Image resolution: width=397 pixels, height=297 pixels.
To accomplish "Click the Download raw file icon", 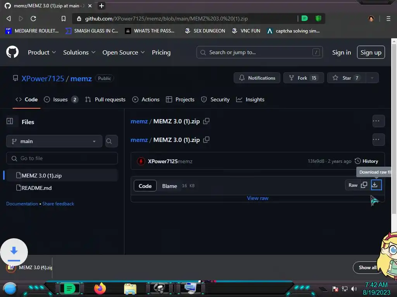I will point(376,185).
